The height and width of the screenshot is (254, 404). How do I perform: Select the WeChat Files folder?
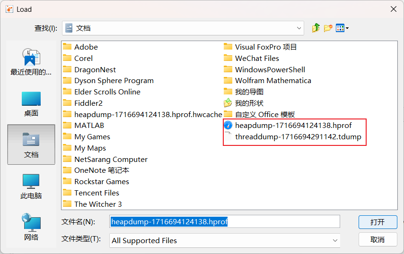pyautogui.click(x=257, y=59)
